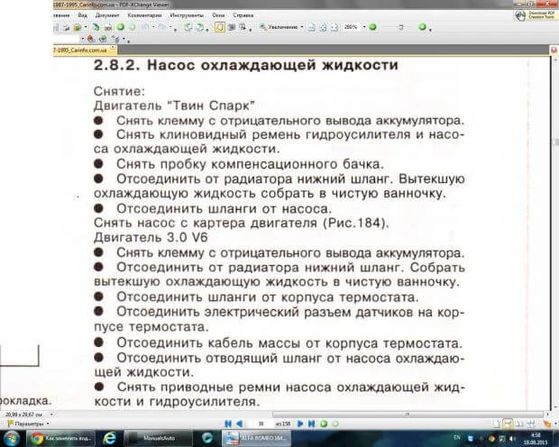Click the fit width icon
Screen dimensions: 559x447
point(334,27)
